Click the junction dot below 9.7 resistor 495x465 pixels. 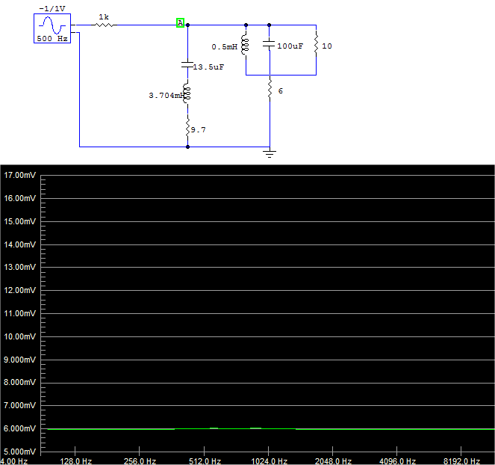coord(187,147)
